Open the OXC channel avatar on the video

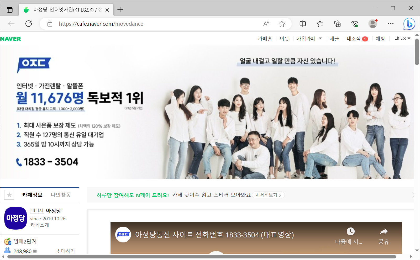tap(123, 234)
